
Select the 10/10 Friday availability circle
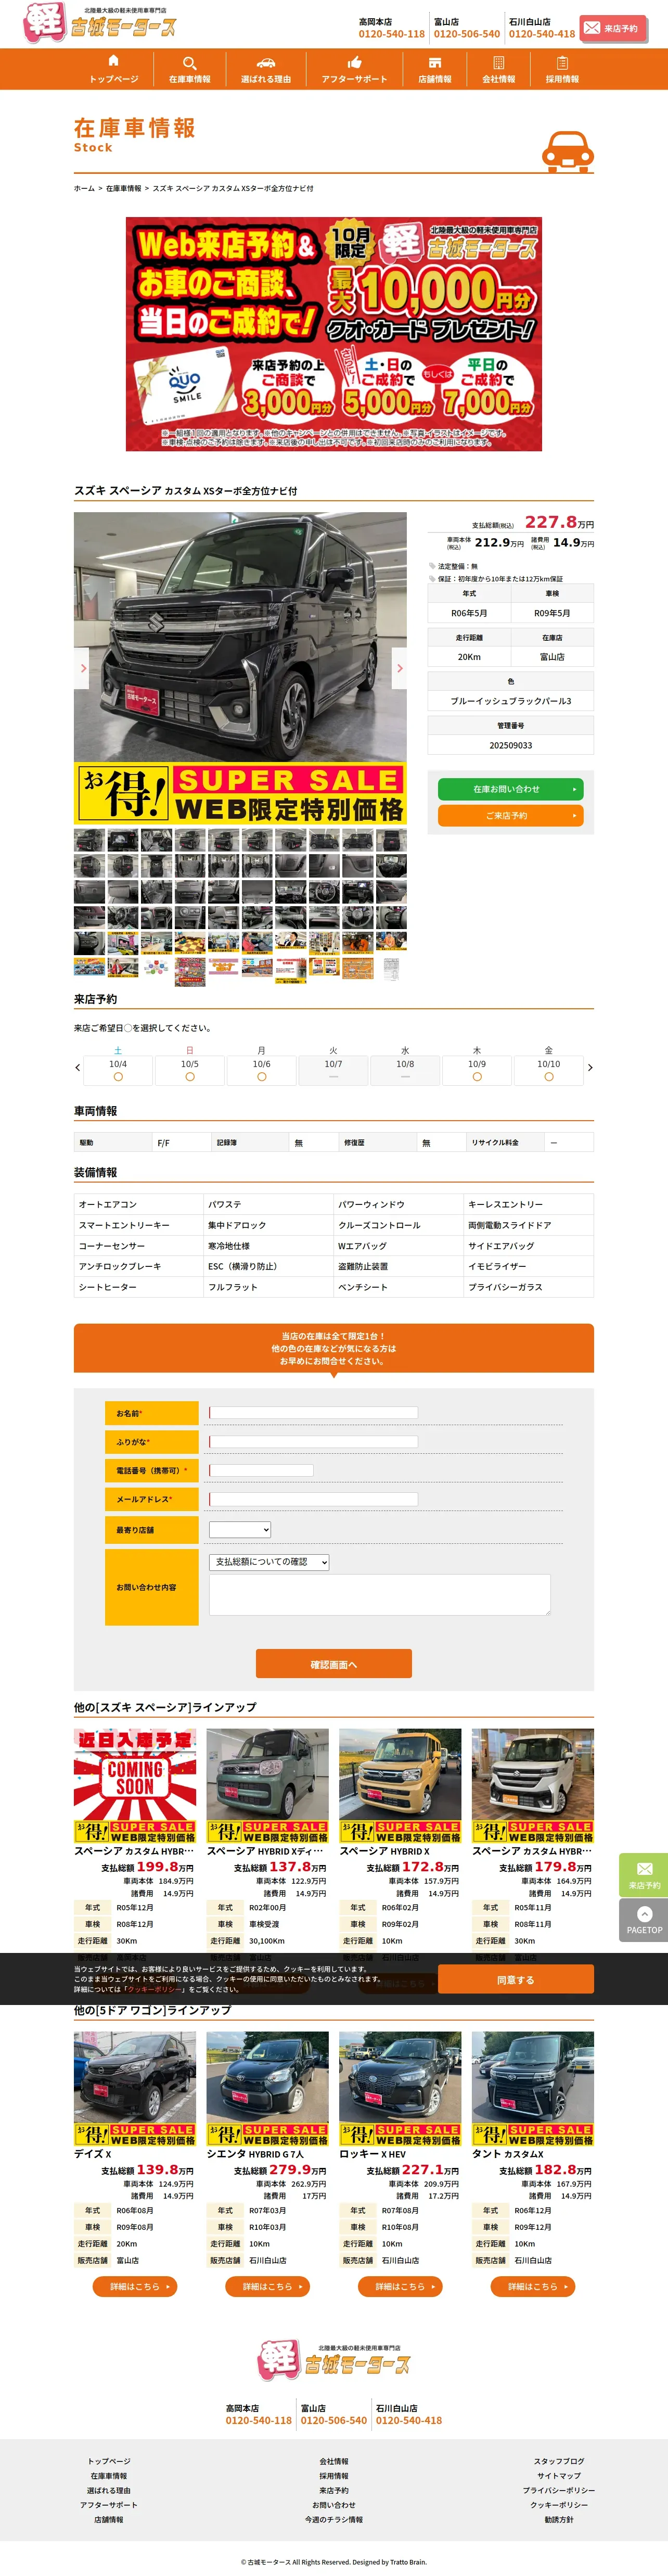[549, 1077]
